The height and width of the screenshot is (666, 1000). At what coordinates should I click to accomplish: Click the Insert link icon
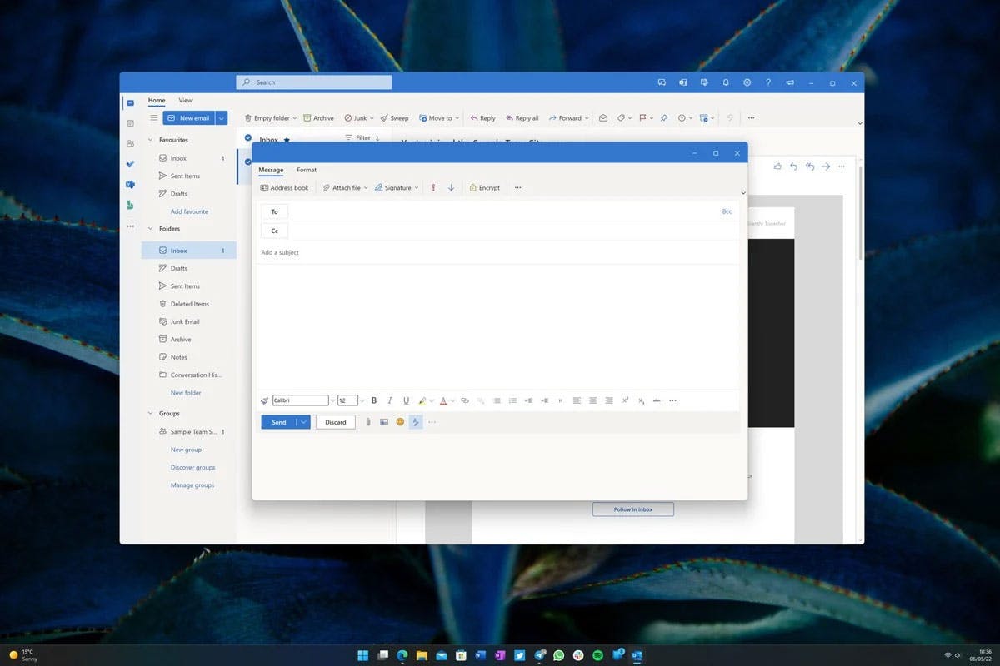[x=465, y=400]
